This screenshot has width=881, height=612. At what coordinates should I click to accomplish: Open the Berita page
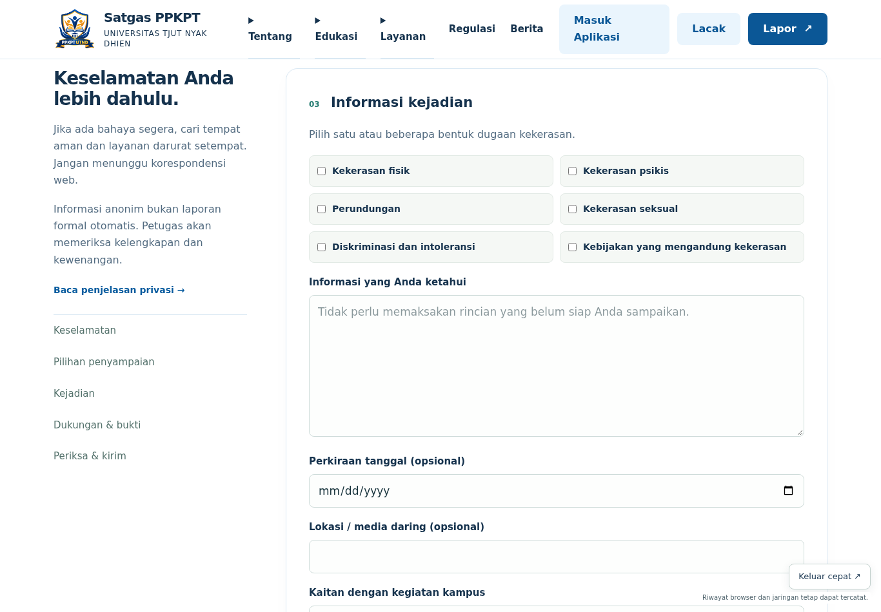pyautogui.click(x=527, y=29)
